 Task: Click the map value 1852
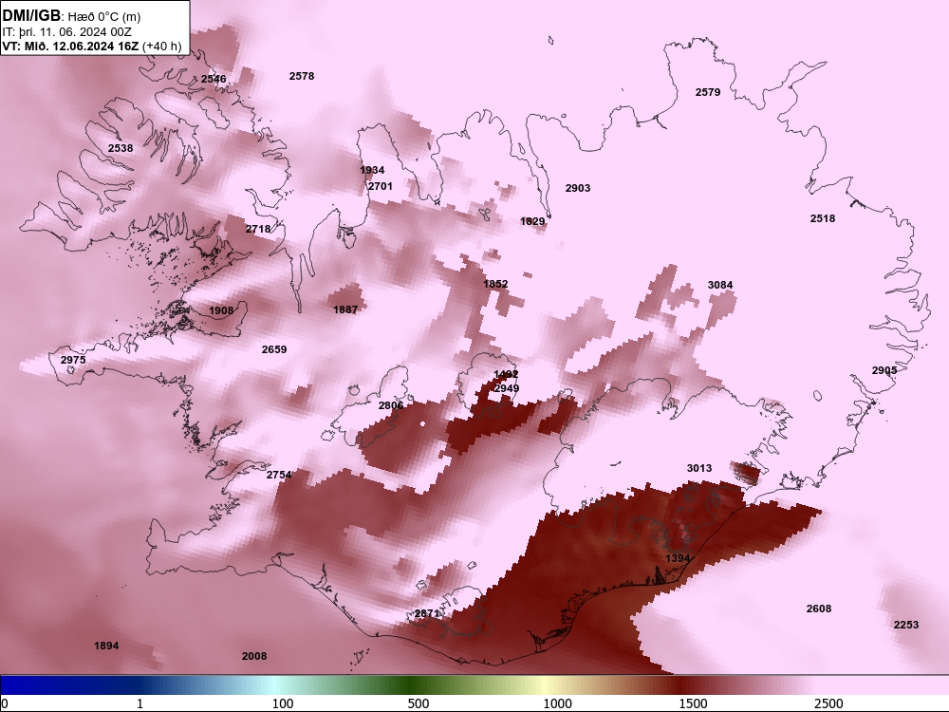tap(495, 284)
